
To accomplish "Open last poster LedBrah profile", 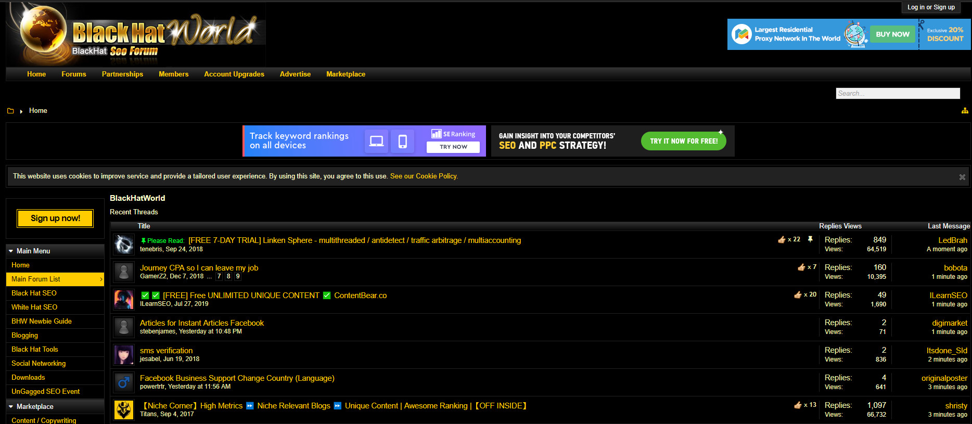I will 953,240.
